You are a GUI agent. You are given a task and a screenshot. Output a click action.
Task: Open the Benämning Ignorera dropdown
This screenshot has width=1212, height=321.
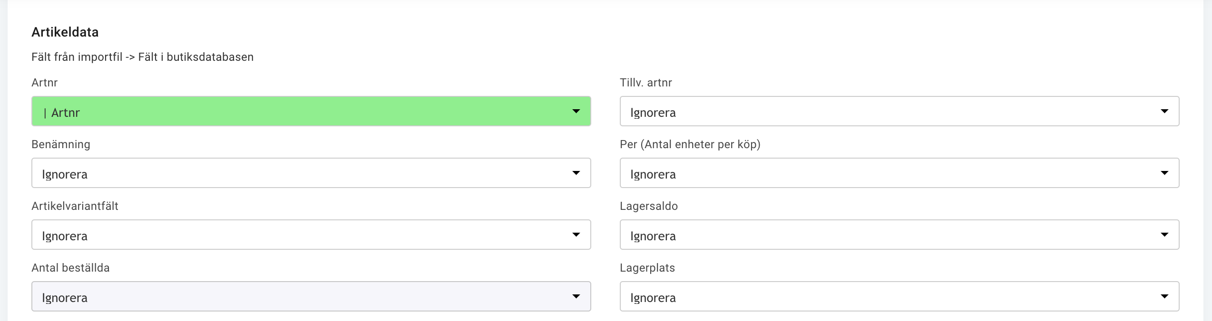[x=311, y=173]
